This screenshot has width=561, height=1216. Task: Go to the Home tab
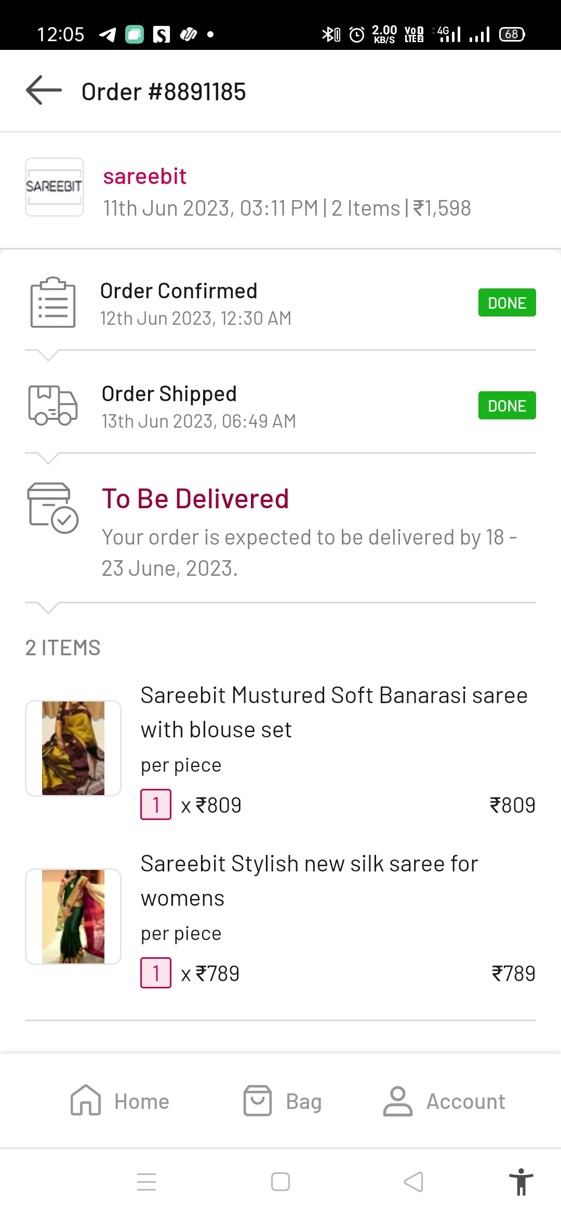coord(120,1101)
